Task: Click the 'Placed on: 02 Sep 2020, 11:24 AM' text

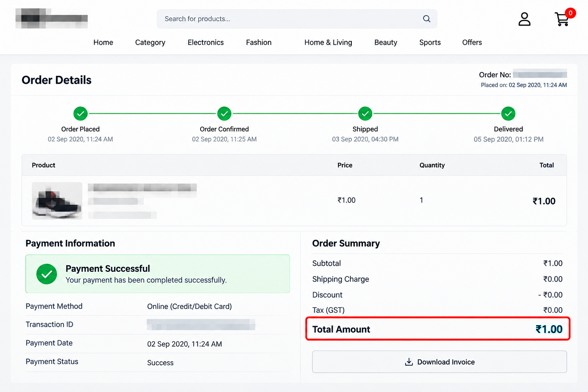Action: coord(524,85)
